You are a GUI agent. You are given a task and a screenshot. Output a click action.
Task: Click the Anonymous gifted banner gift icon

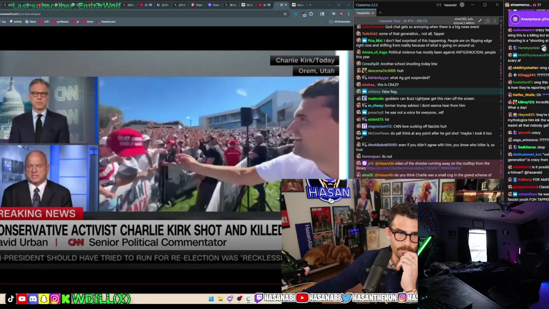click(515, 19)
